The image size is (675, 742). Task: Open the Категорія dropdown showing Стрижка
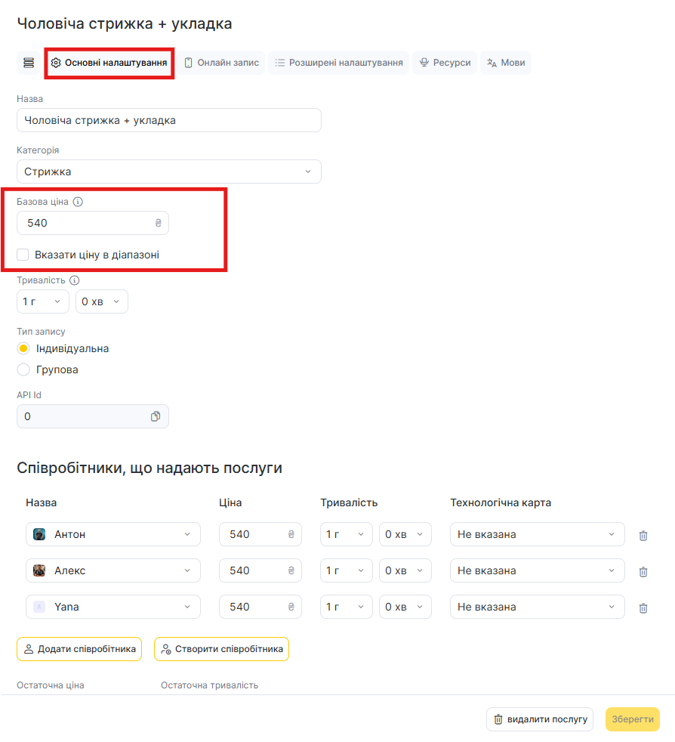[x=168, y=172]
